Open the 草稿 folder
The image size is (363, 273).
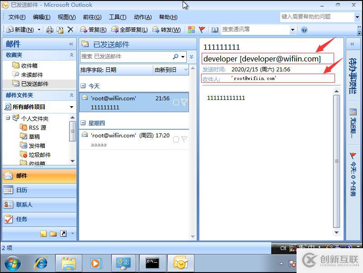pos(30,136)
